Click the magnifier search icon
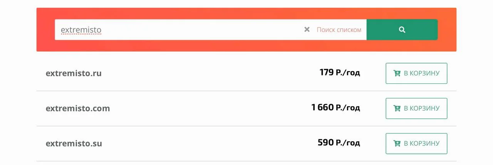The image size is (493, 165). (x=402, y=30)
